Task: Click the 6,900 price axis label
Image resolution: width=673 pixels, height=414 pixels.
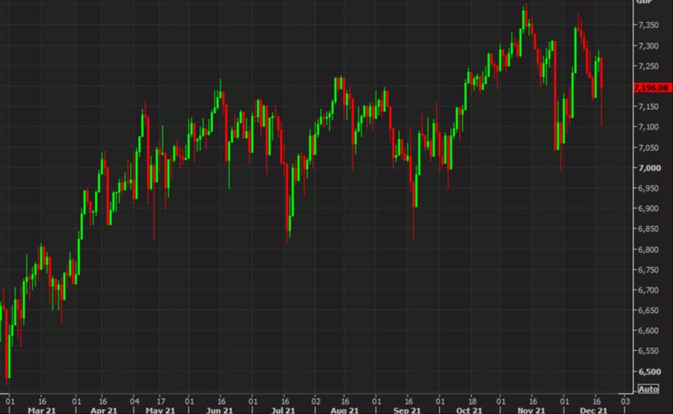Action: 648,209
